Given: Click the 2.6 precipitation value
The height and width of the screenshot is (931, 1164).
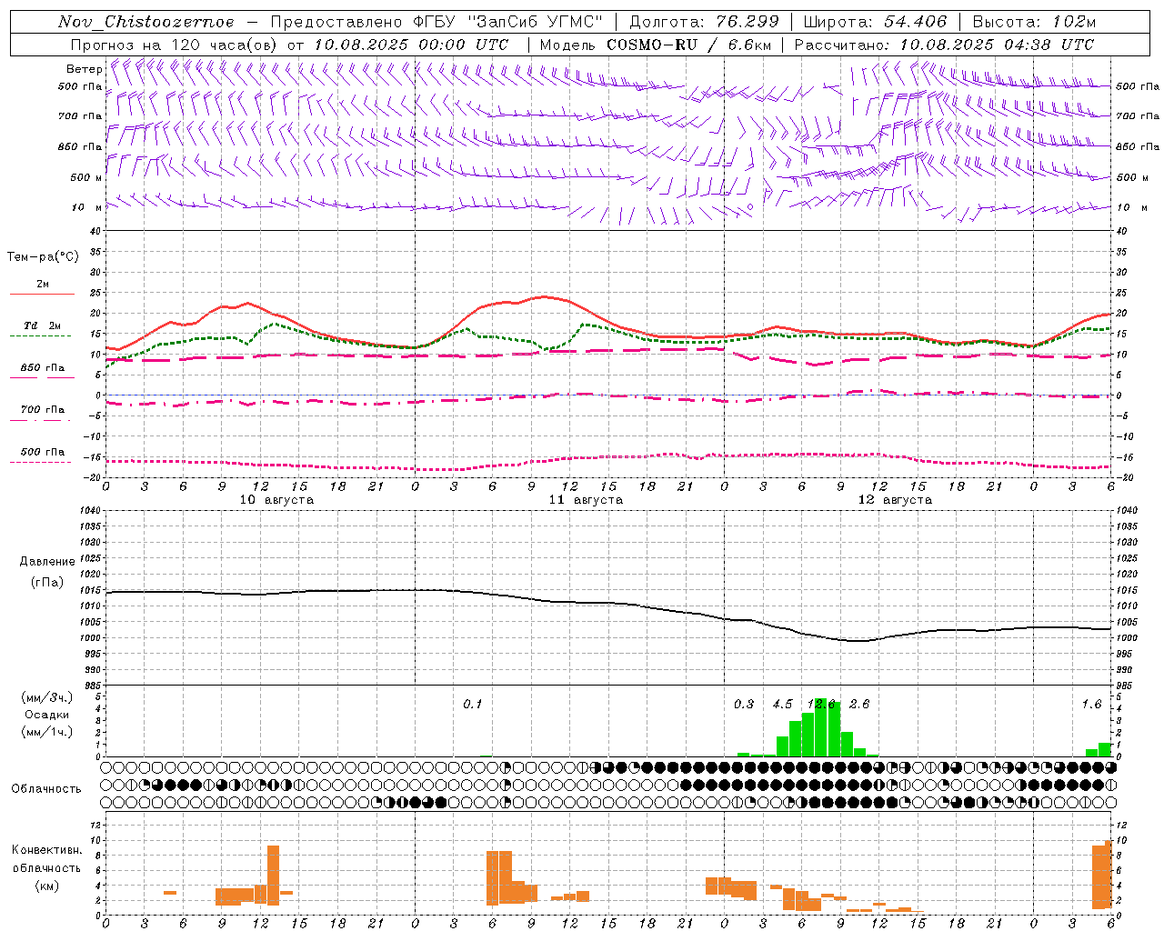Looking at the screenshot, I should 859,704.
